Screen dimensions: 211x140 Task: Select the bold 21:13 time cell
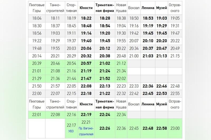[161, 56]
